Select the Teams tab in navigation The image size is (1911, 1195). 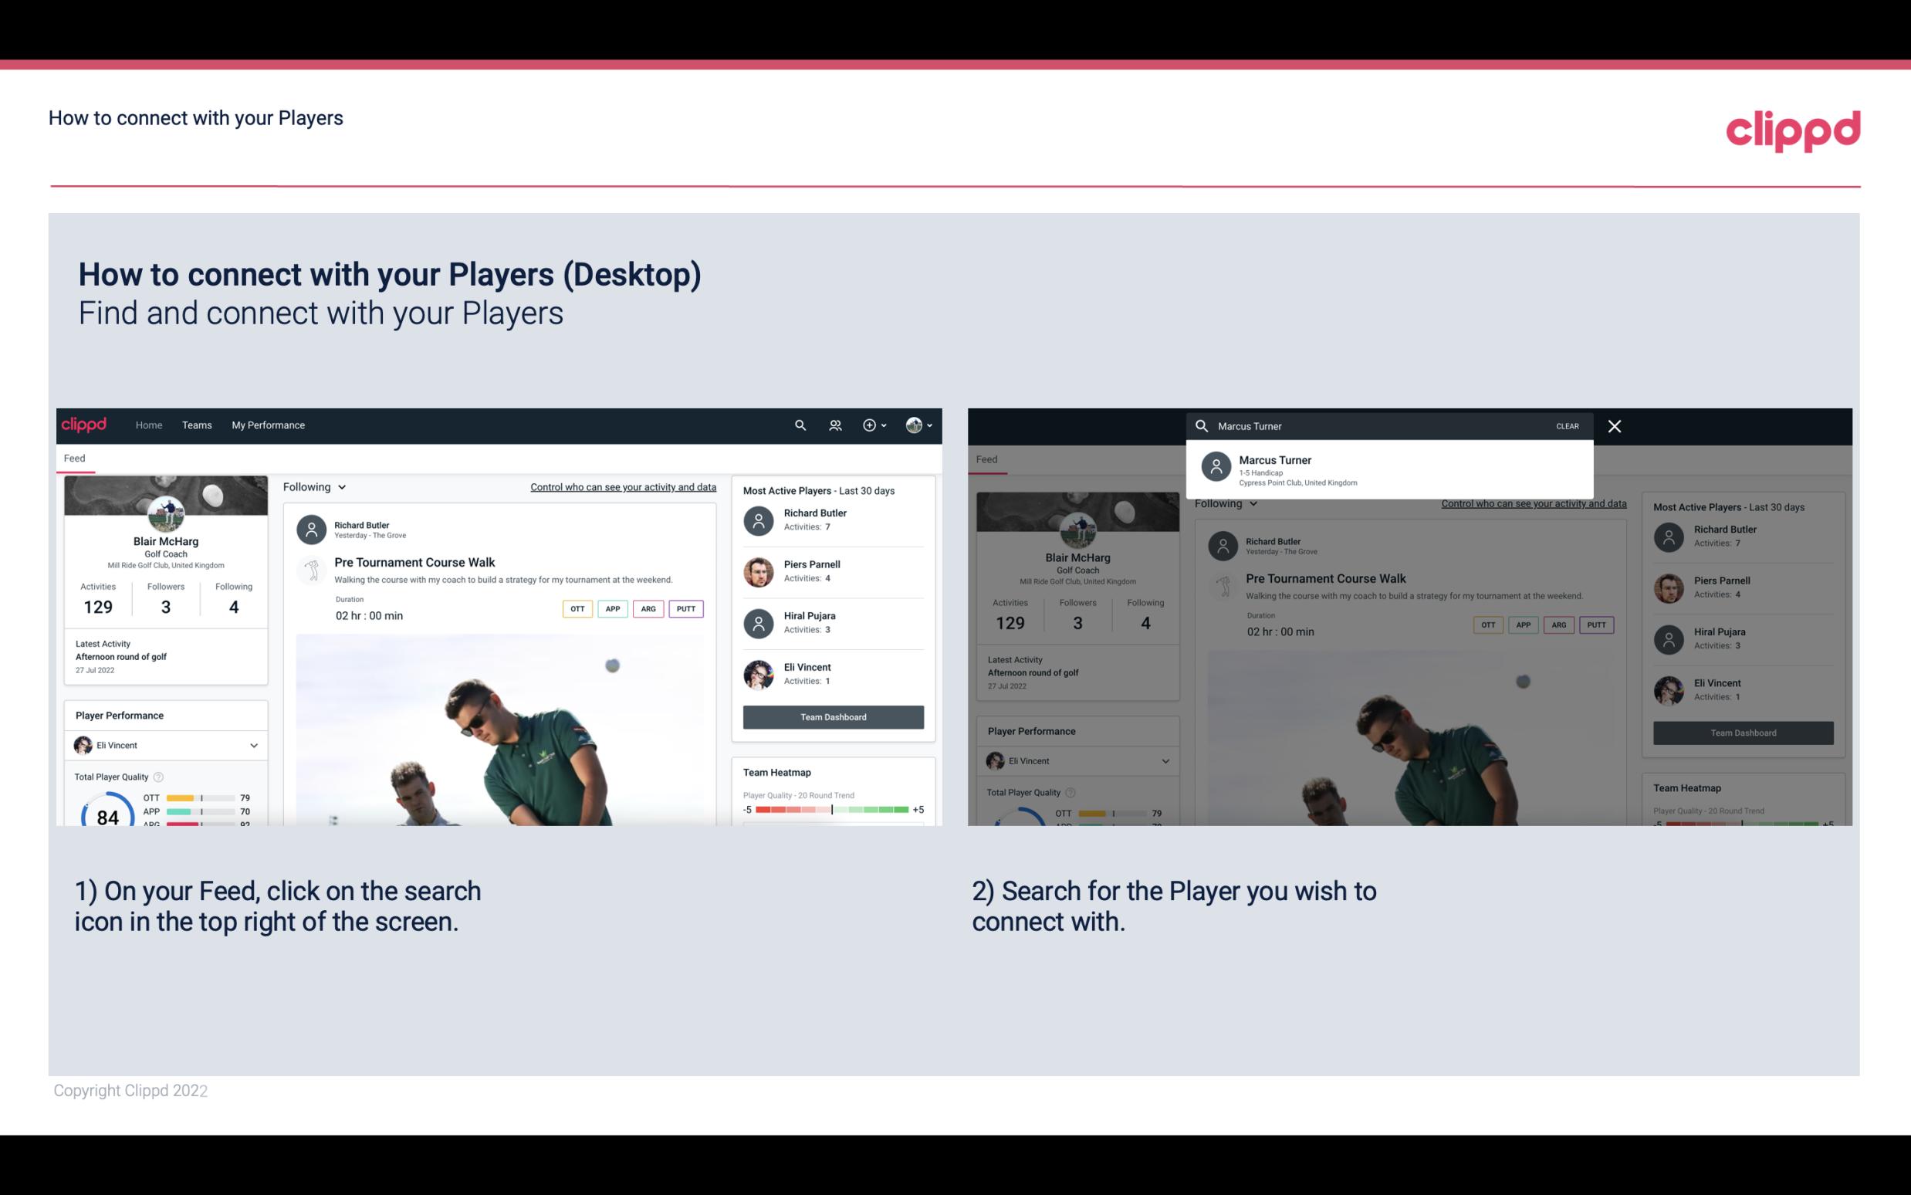click(x=197, y=424)
